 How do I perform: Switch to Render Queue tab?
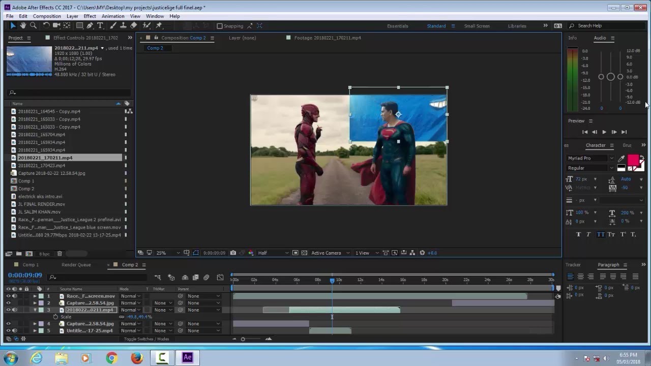(x=76, y=265)
